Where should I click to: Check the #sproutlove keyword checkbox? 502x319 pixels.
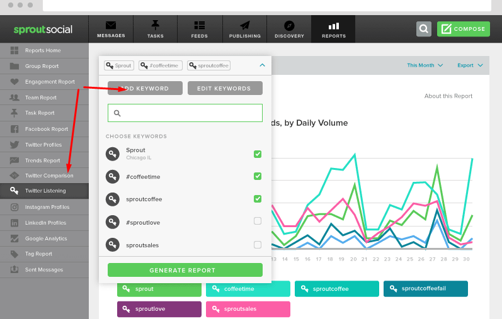coord(258,221)
